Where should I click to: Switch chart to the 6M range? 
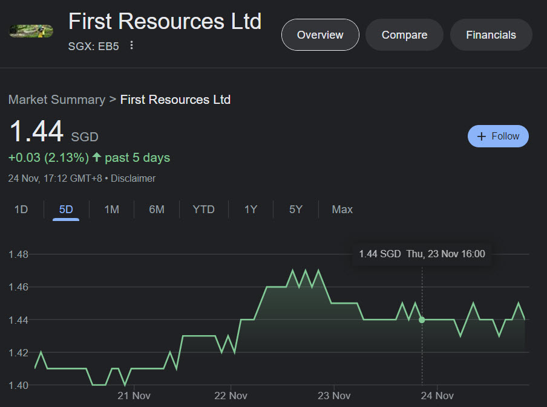tap(157, 210)
